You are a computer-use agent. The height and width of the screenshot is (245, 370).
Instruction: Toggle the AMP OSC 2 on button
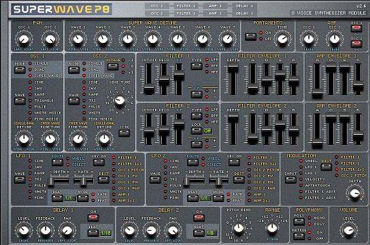point(356,44)
